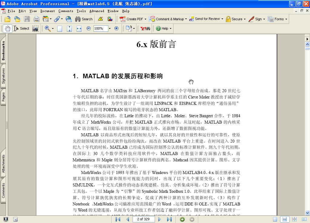Open the Document menu
Screen dimensions: 310x223
click(x=48, y=11)
